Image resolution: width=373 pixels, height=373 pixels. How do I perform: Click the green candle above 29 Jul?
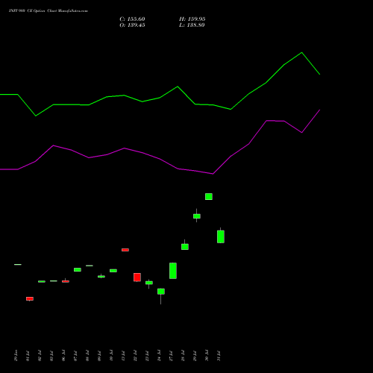point(197,216)
